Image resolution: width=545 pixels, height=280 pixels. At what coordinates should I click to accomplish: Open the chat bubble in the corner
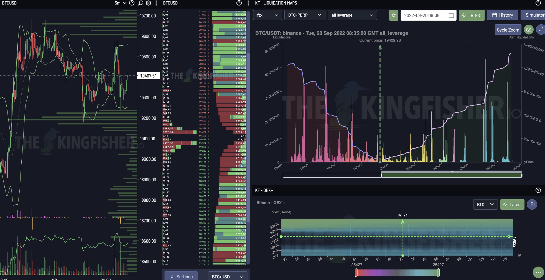[x=538, y=272]
